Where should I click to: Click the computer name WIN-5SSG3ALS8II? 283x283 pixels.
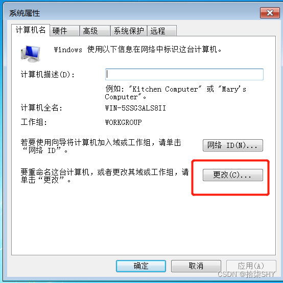135,108
